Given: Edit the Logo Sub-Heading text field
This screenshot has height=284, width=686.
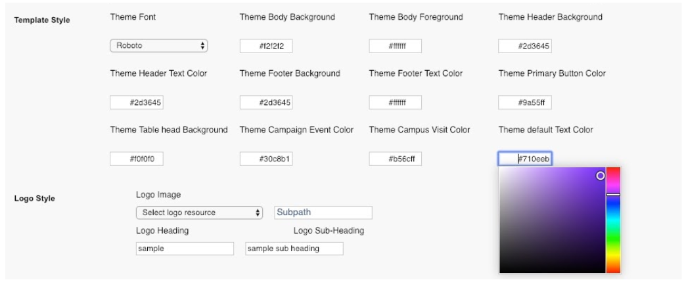Looking at the screenshot, I should click(294, 249).
